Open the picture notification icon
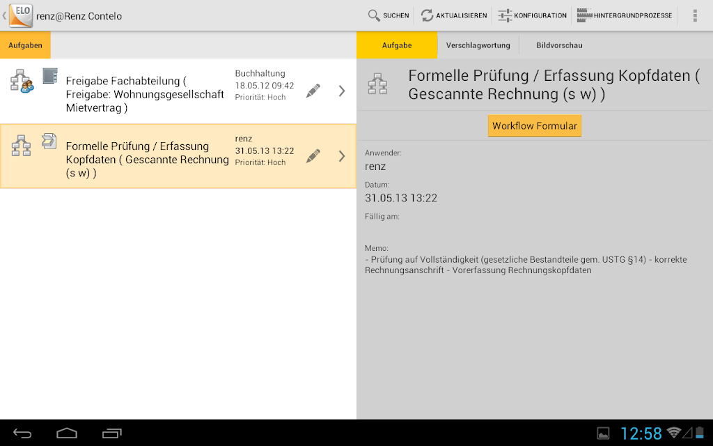 pyautogui.click(x=603, y=433)
